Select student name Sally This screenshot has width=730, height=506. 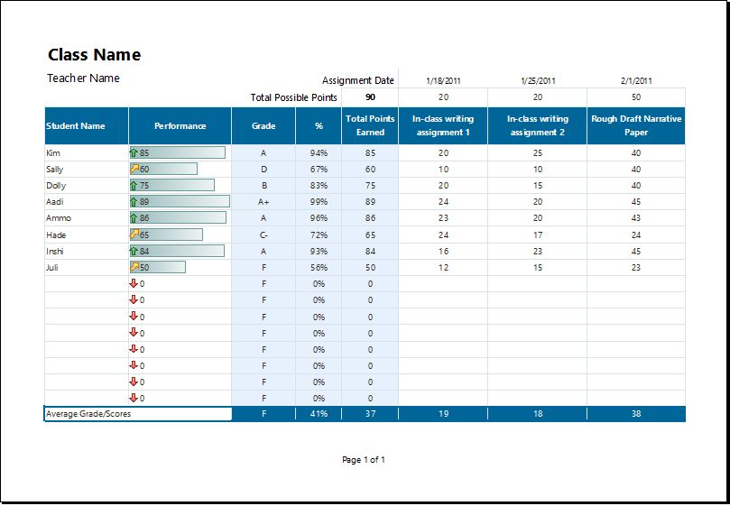(x=54, y=169)
